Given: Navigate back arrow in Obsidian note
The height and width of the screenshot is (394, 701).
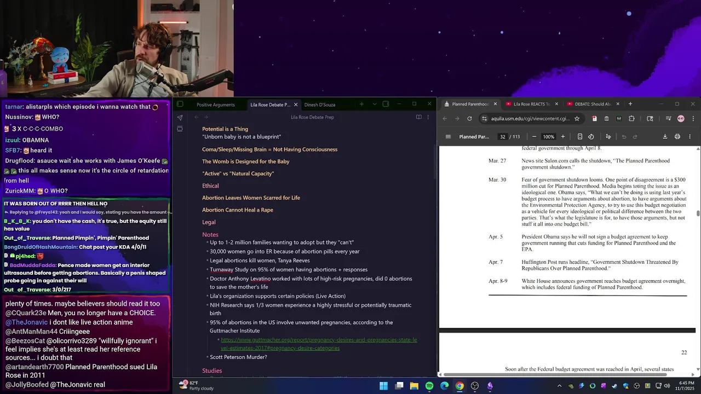Looking at the screenshot, I should [x=197, y=117].
